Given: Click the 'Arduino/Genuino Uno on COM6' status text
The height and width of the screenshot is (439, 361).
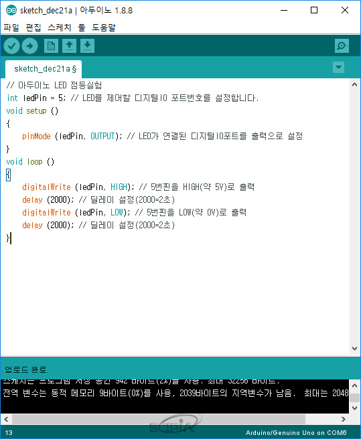Looking at the screenshot, I should coord(296,432).
